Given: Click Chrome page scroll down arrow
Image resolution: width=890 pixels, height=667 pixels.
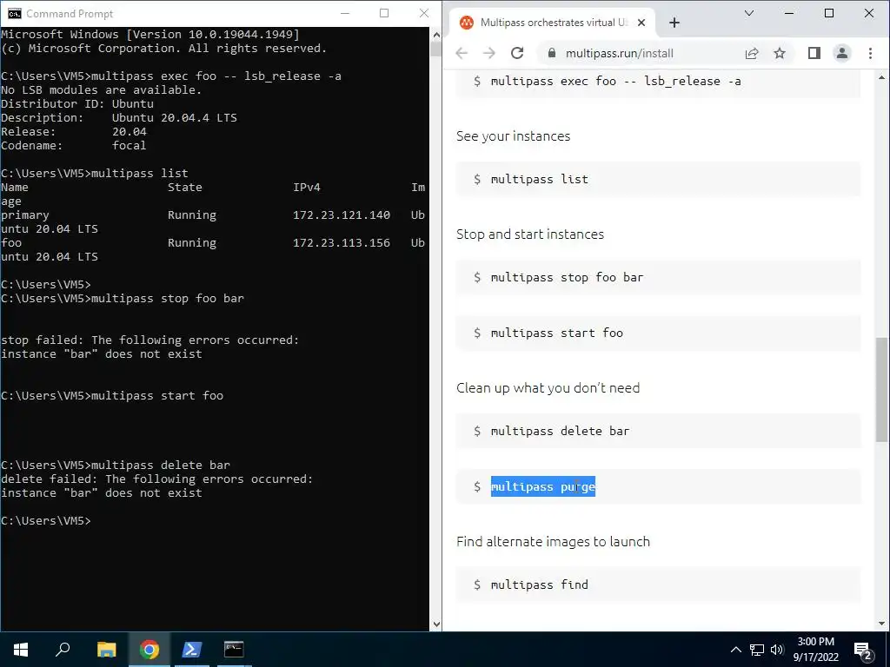Looking at the screenshot, I should click(x=881, y=624).
